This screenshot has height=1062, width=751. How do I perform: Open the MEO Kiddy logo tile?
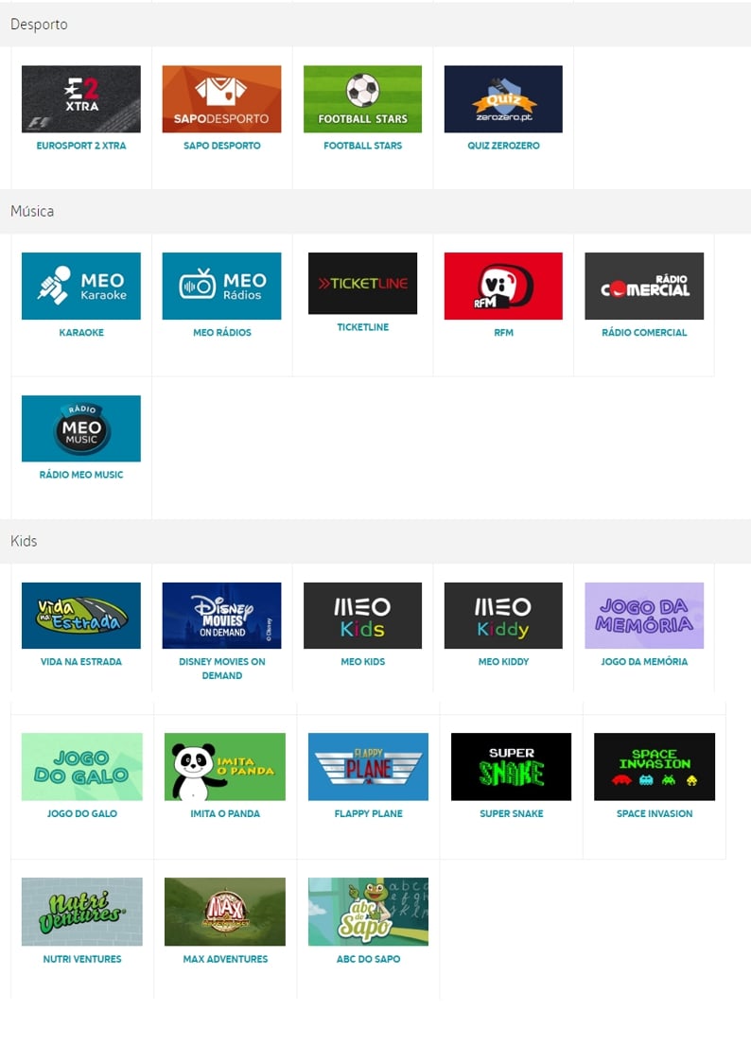503,616
